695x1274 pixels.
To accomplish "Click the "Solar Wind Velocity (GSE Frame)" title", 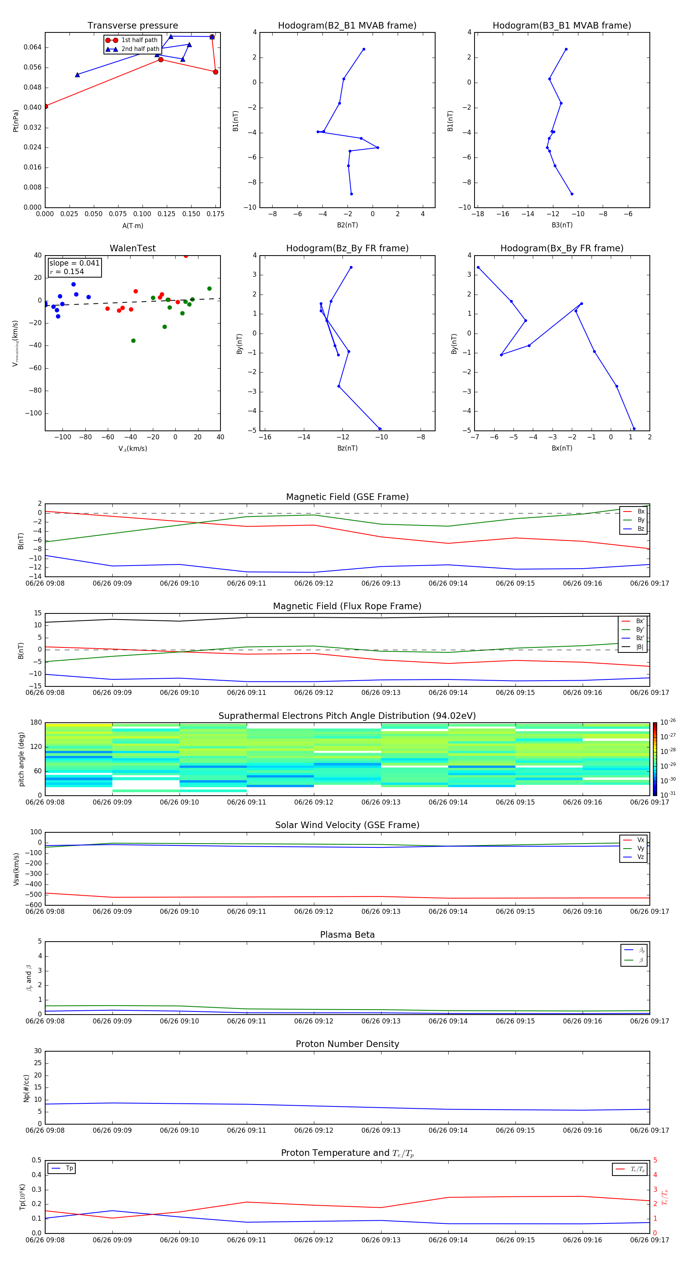I will (x=347, y=825).
